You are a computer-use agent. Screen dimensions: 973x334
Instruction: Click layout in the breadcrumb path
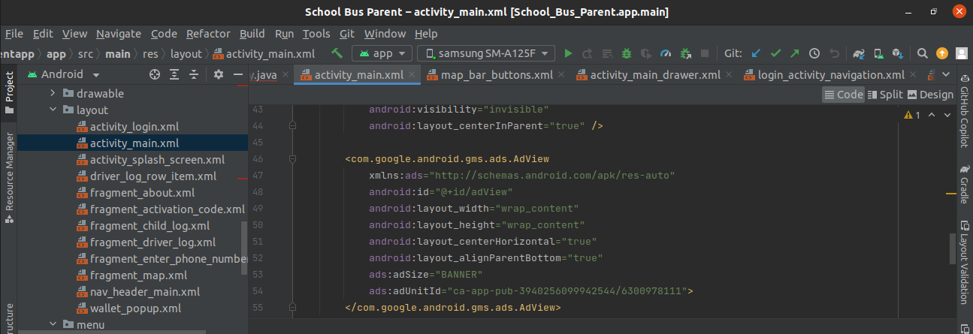(186, 54)
